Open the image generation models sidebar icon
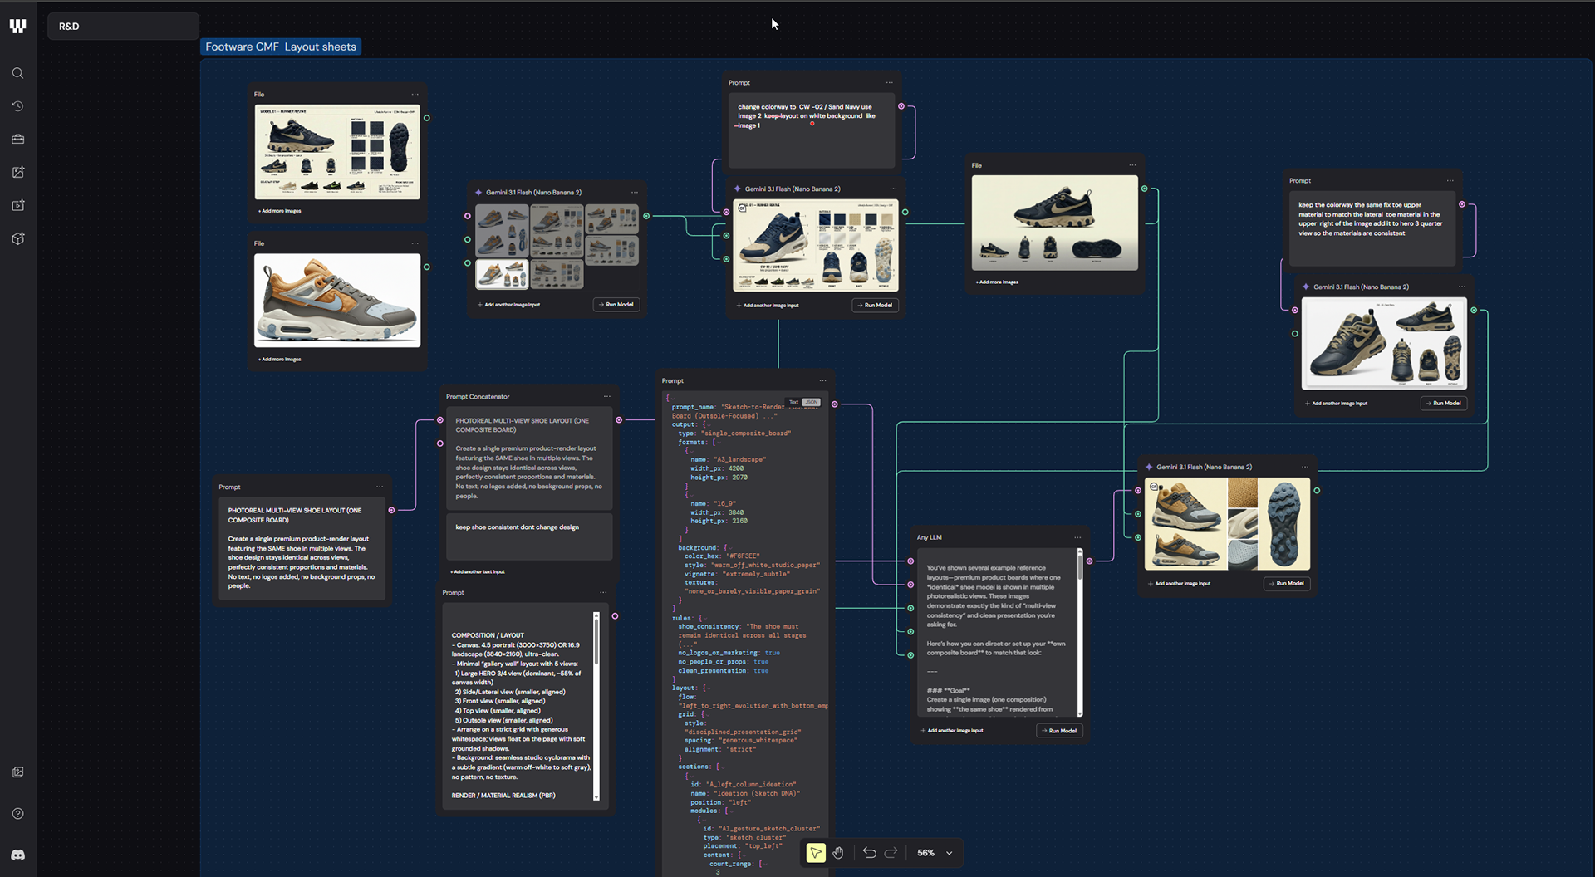The height and width of the screenshot is (877, 1595). 17,172
